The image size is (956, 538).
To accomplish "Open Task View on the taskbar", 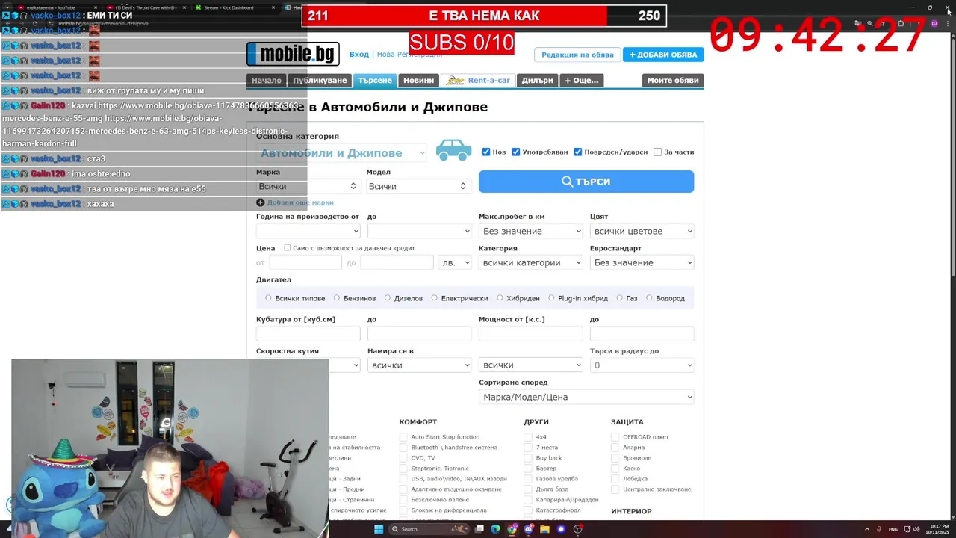I will 479,529.
